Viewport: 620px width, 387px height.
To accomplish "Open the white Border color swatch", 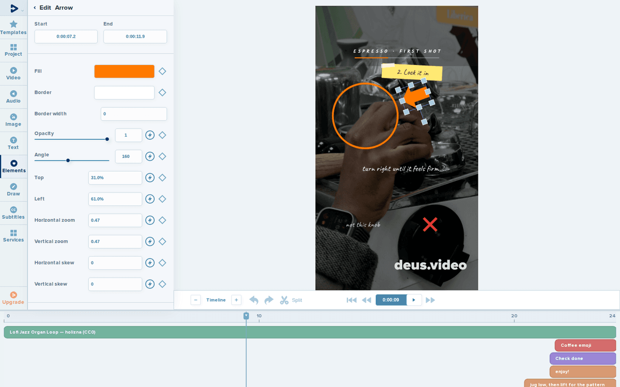I will pos(125,92).
